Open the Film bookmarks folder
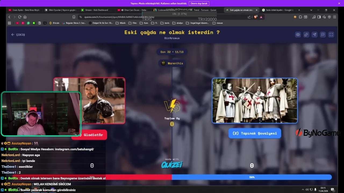 pyautogui.click(x=133, y=23)
